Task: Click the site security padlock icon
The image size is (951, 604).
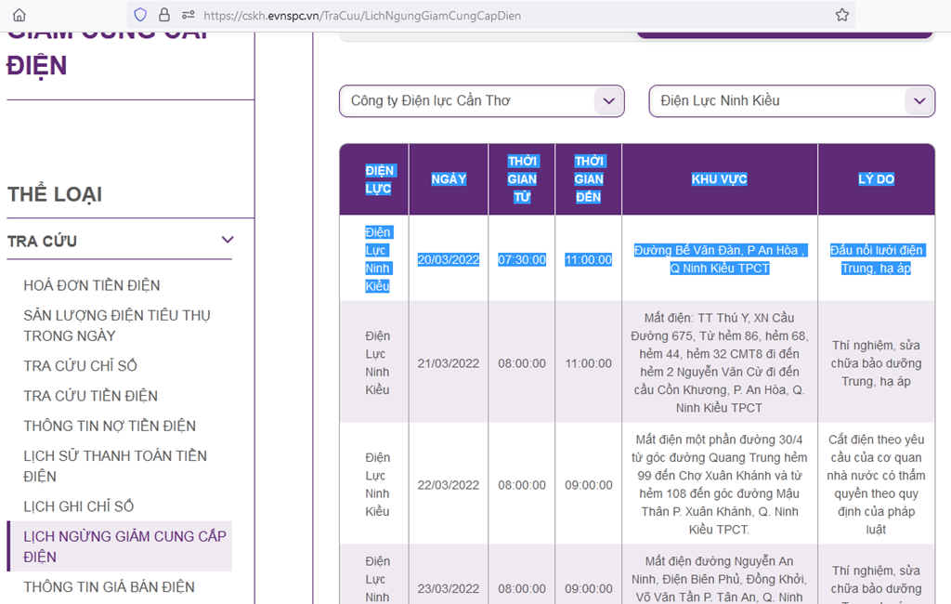Action: (164, 15)
